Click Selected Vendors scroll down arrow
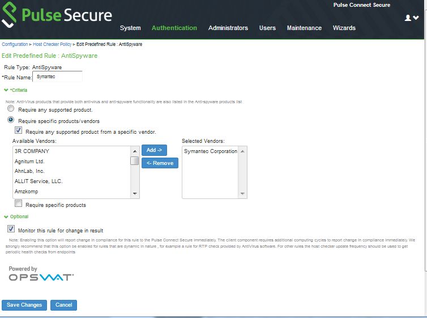 [x=242, y=193]
